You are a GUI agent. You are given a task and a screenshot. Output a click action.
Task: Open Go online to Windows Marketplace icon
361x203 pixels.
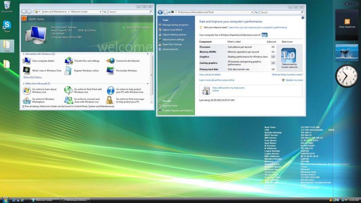(x=27, y=101)
